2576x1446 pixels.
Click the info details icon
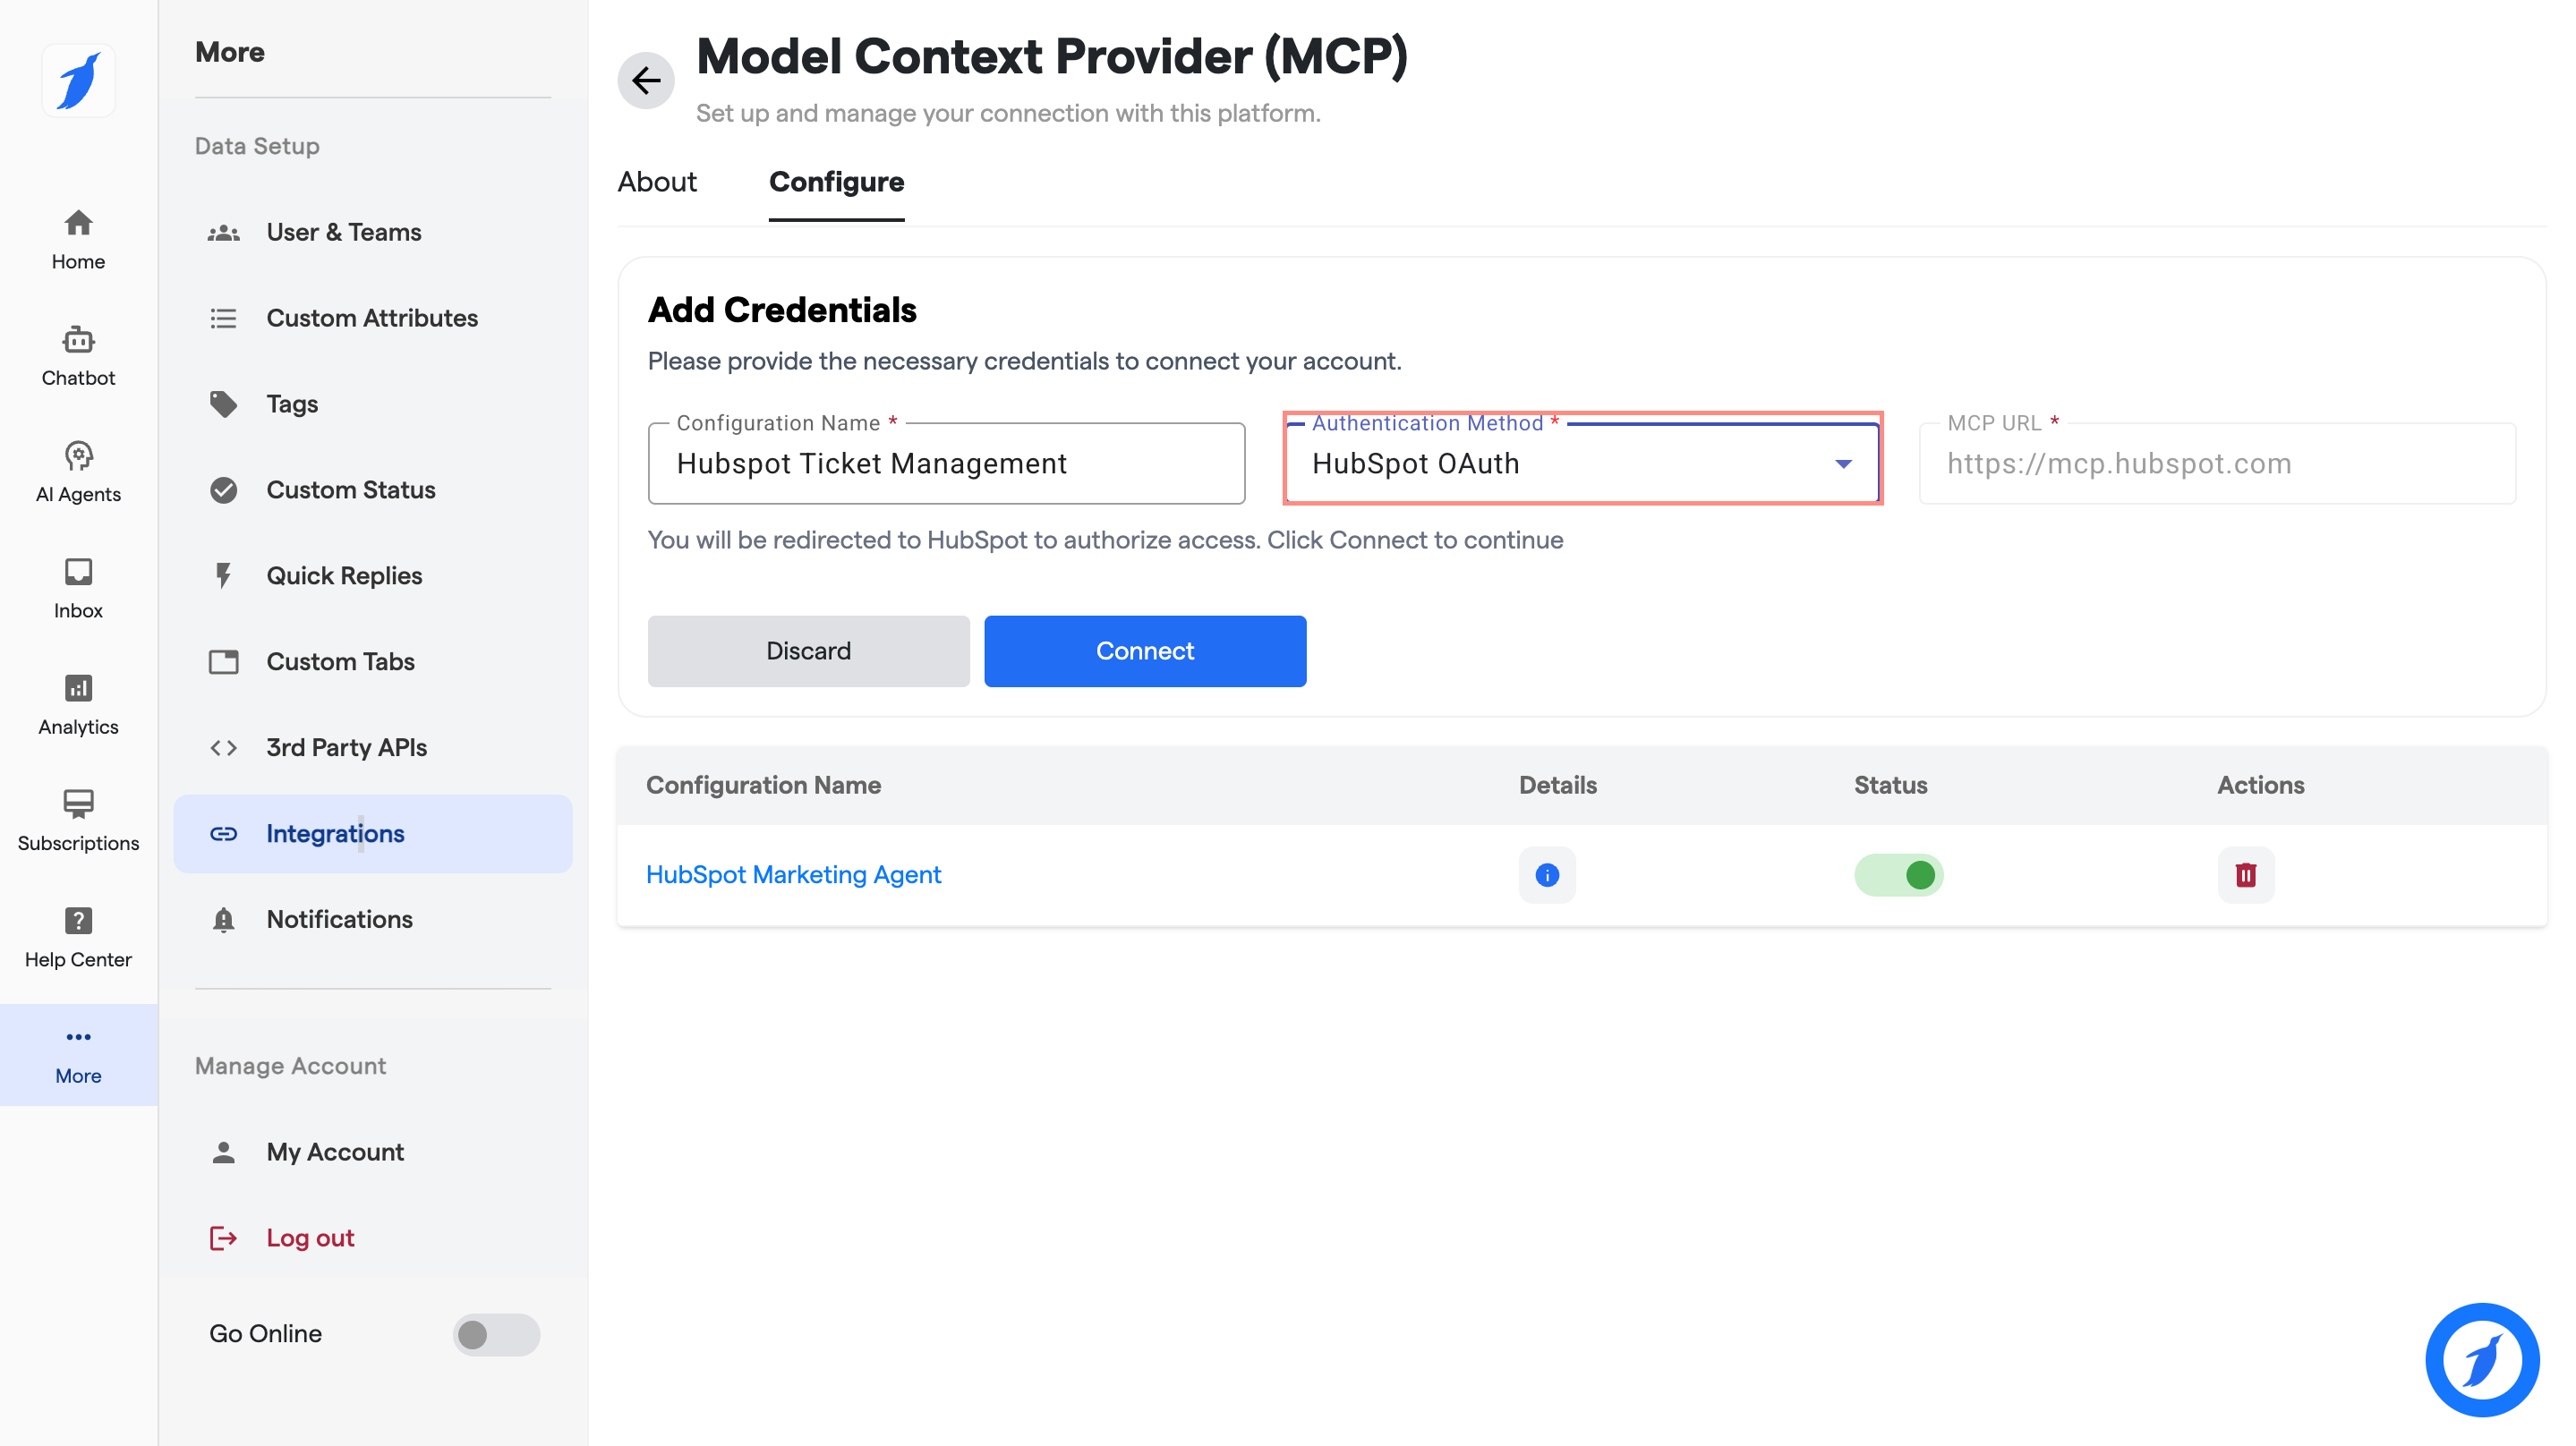click(1547, 875)
